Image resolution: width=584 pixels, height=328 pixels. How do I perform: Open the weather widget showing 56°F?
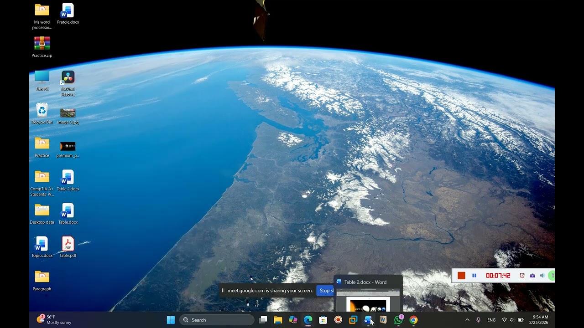pos(54,320)
